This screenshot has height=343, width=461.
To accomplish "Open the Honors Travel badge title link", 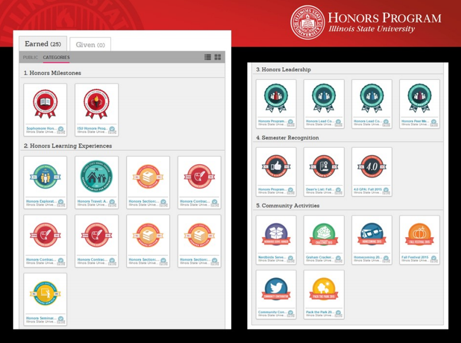I will point(92,202).
